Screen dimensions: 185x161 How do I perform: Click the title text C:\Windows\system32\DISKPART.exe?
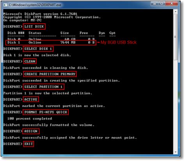[x=35, y=5]
